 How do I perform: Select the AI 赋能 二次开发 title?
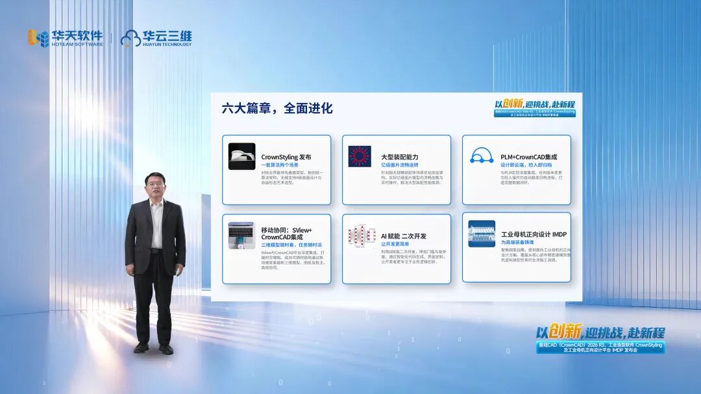pos(404,236)
